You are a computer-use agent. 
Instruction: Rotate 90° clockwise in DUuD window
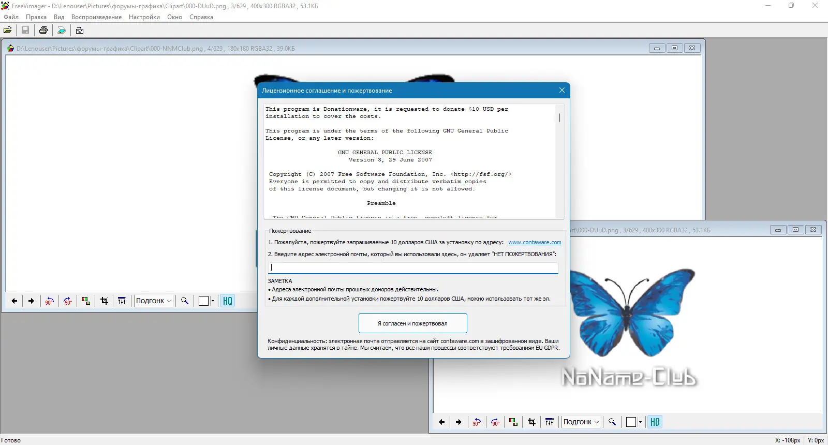495,422
